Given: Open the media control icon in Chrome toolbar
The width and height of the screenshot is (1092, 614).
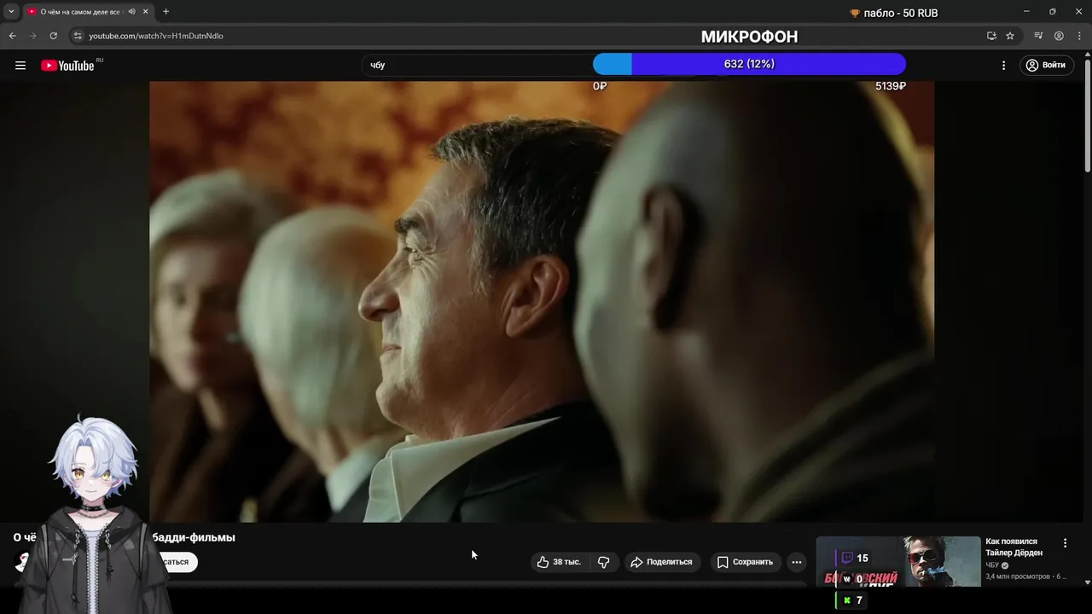Looking at the screenshot, I should pos(1038,36).
